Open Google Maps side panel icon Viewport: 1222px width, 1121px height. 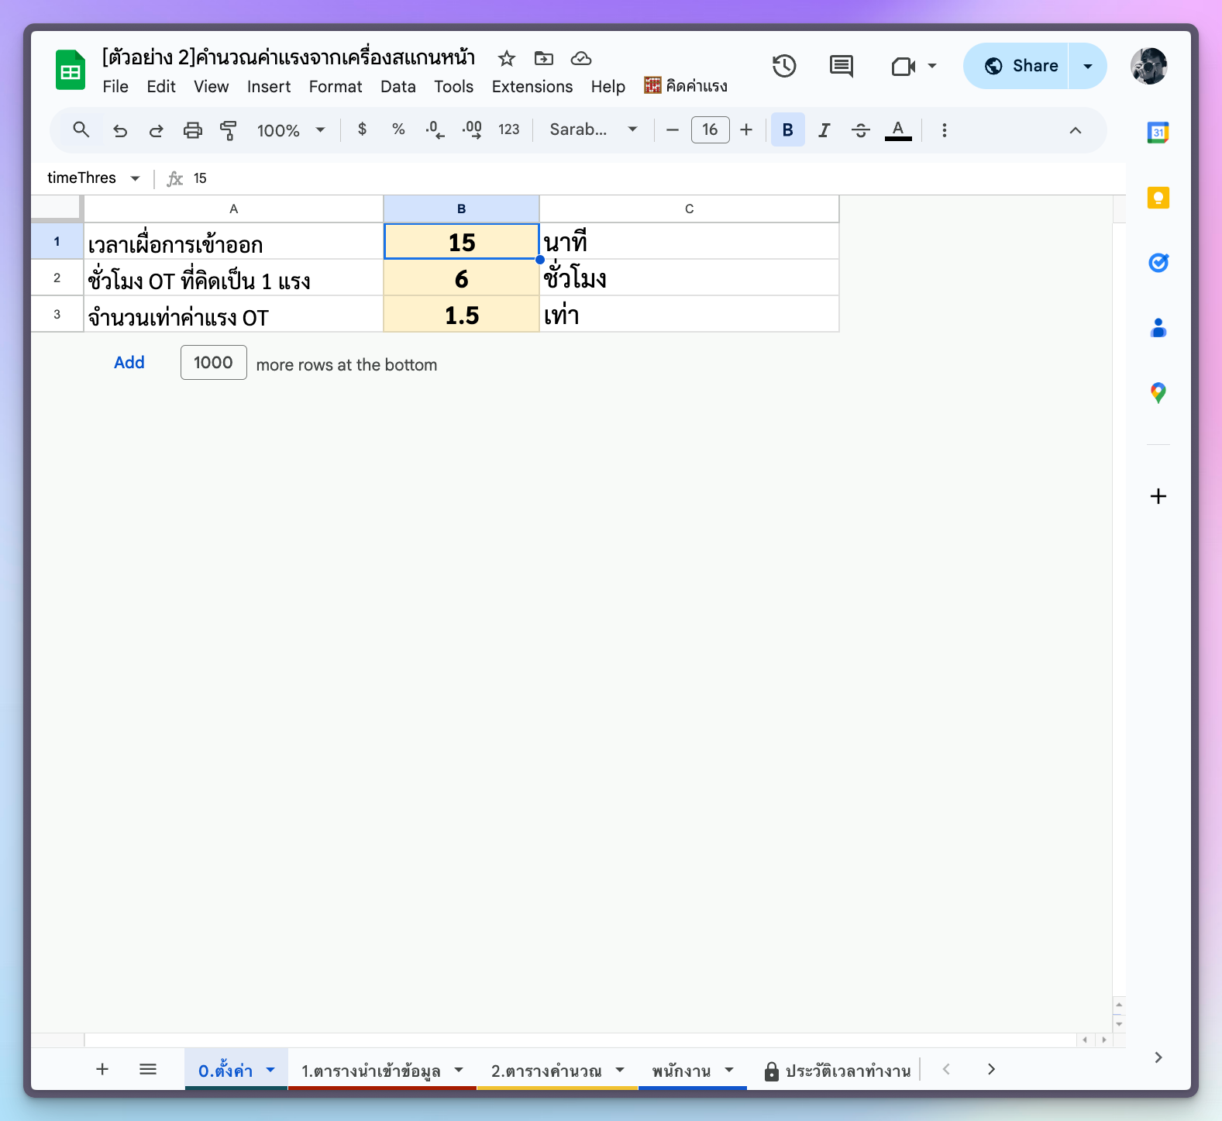[1158, 393]
